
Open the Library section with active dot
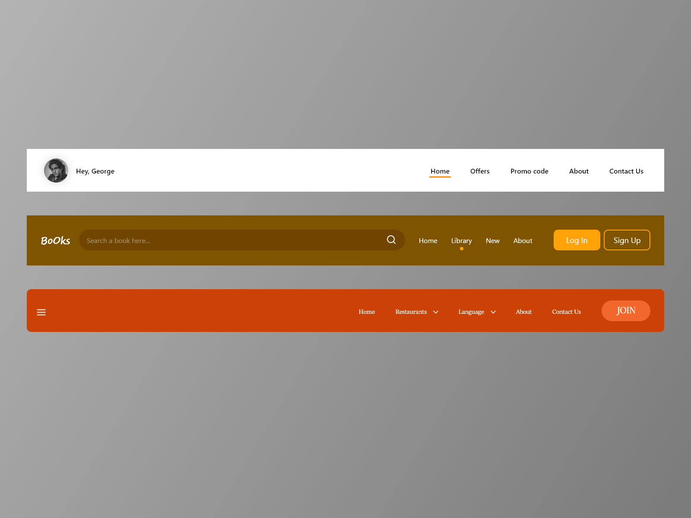461,240
